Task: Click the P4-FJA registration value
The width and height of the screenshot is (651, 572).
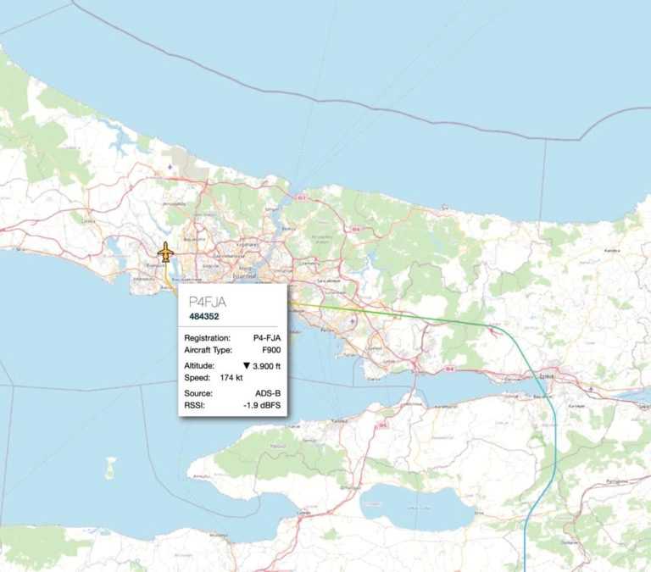Action: click(265, 337)
